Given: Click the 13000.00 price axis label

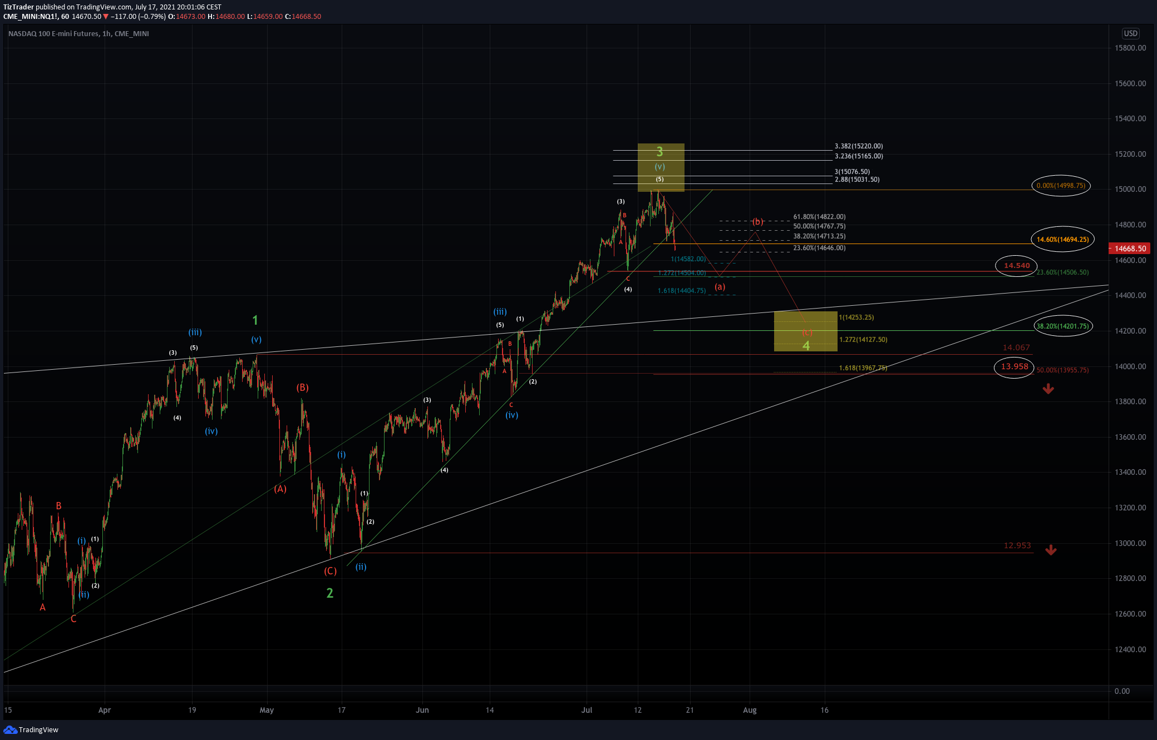Looking at the screenshot, I should point(1130,543).
